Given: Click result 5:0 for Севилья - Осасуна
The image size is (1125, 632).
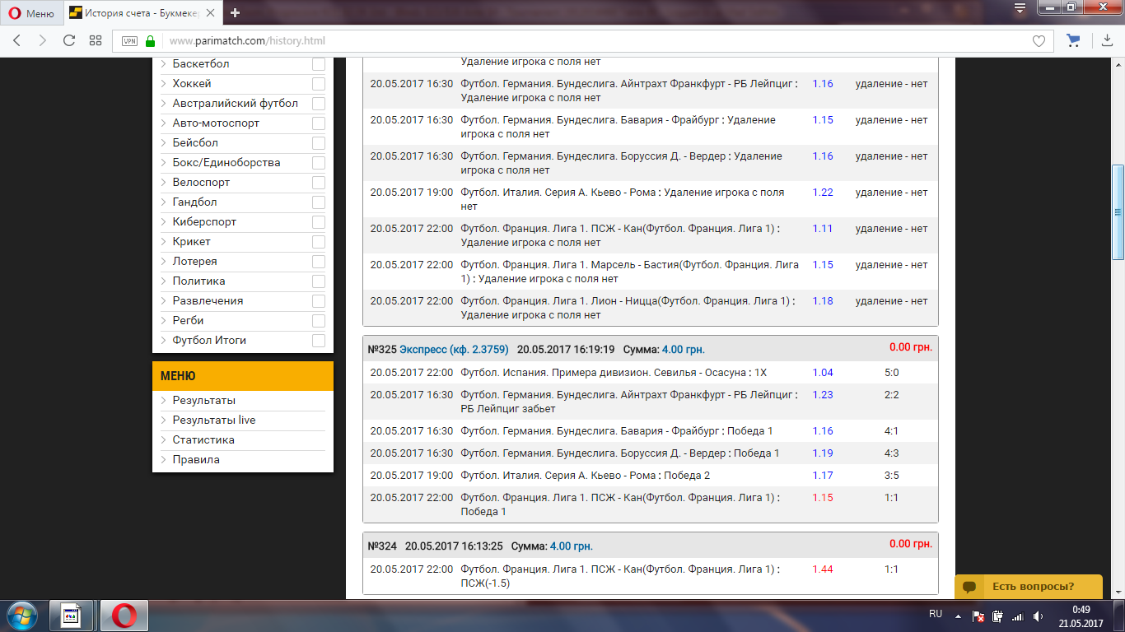Looking at the screenshot, I should tap(892, 373).
